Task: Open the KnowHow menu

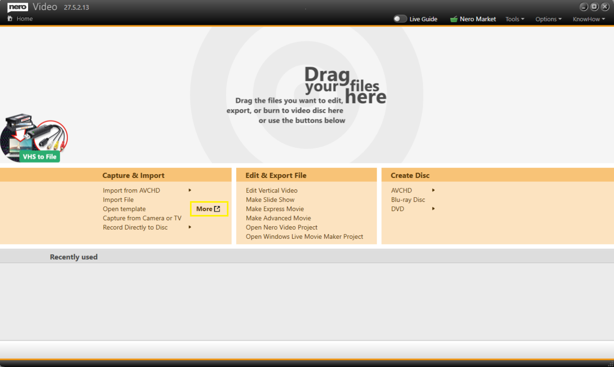Action: pyautogui.click(x=588, y=19)
